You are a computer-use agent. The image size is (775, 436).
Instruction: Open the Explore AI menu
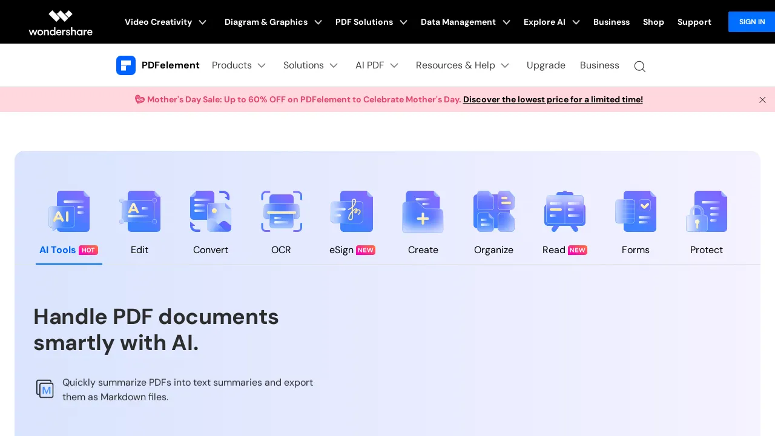point(544,22)
